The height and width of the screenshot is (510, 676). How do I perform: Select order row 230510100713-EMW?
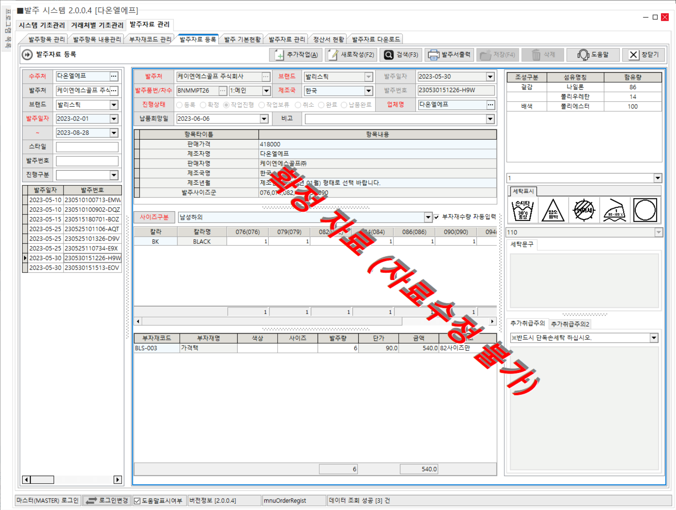coord(75,200)
